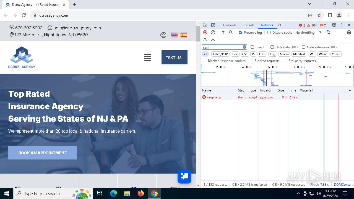Expand more DevTools tabs chevron
354x199 pixels.
(x=280, y=25)
